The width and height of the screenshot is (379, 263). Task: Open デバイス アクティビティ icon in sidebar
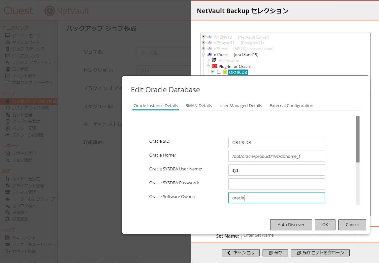[8, 62]
